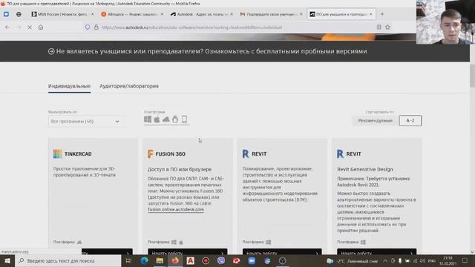Screen dimensions: 475x267
Task: Start Revit Generative Design button
Action: (x=376, y=252)
